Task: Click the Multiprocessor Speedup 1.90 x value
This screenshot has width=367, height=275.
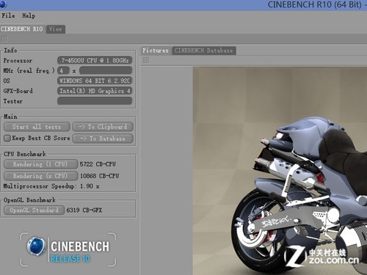Action: tap(90, 186)
